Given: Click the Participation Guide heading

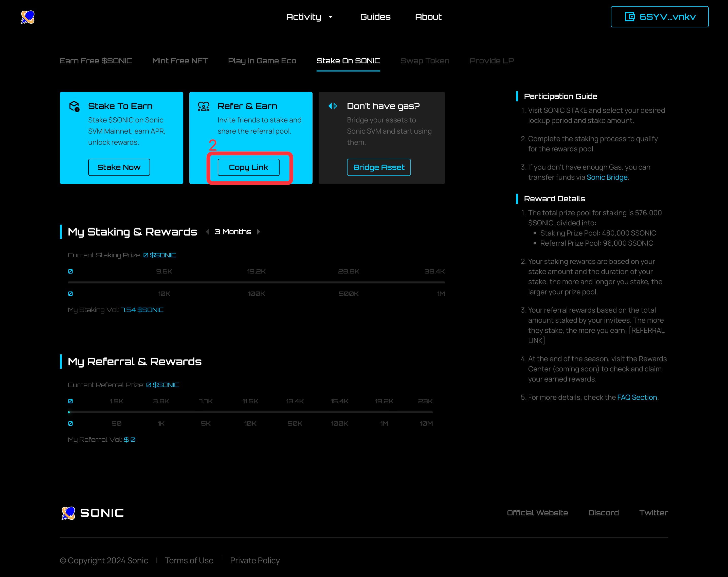Looking at the screenshot, I should [x=560, y=96].
